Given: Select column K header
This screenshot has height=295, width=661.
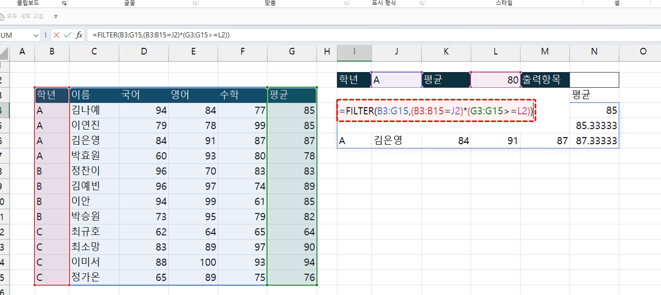Looking at the screenshot, I should tap(446, 51).
